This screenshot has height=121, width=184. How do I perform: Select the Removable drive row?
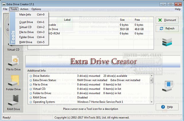click(91, 25)
